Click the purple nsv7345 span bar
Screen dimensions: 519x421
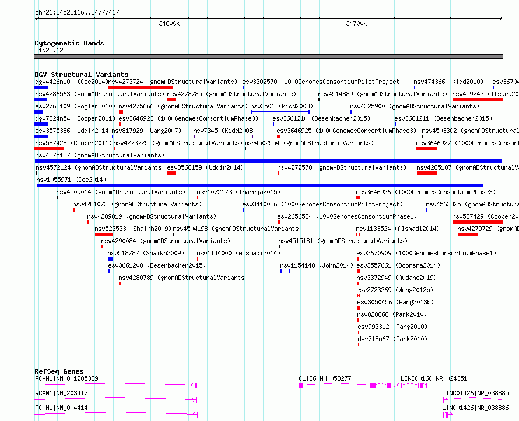coord(223,136)
